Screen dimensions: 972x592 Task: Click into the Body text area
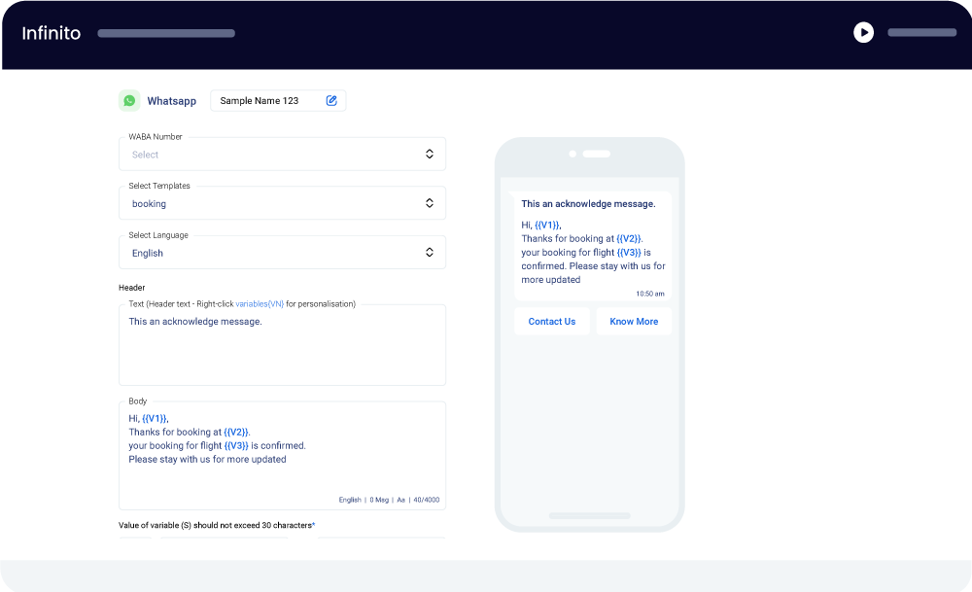point(282,456)
